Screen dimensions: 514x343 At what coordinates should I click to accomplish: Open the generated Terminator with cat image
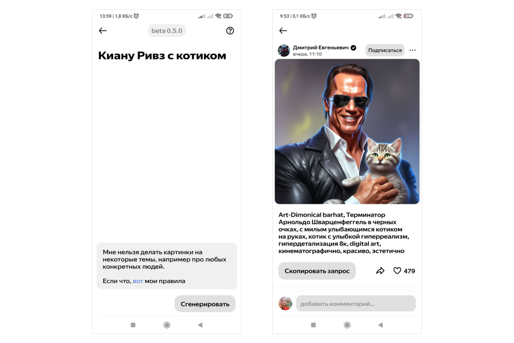pos(347,132)
